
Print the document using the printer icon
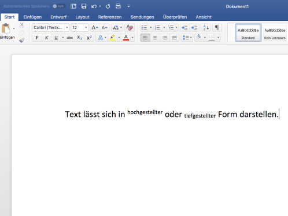pyautogui.click(x=118, y=6)
